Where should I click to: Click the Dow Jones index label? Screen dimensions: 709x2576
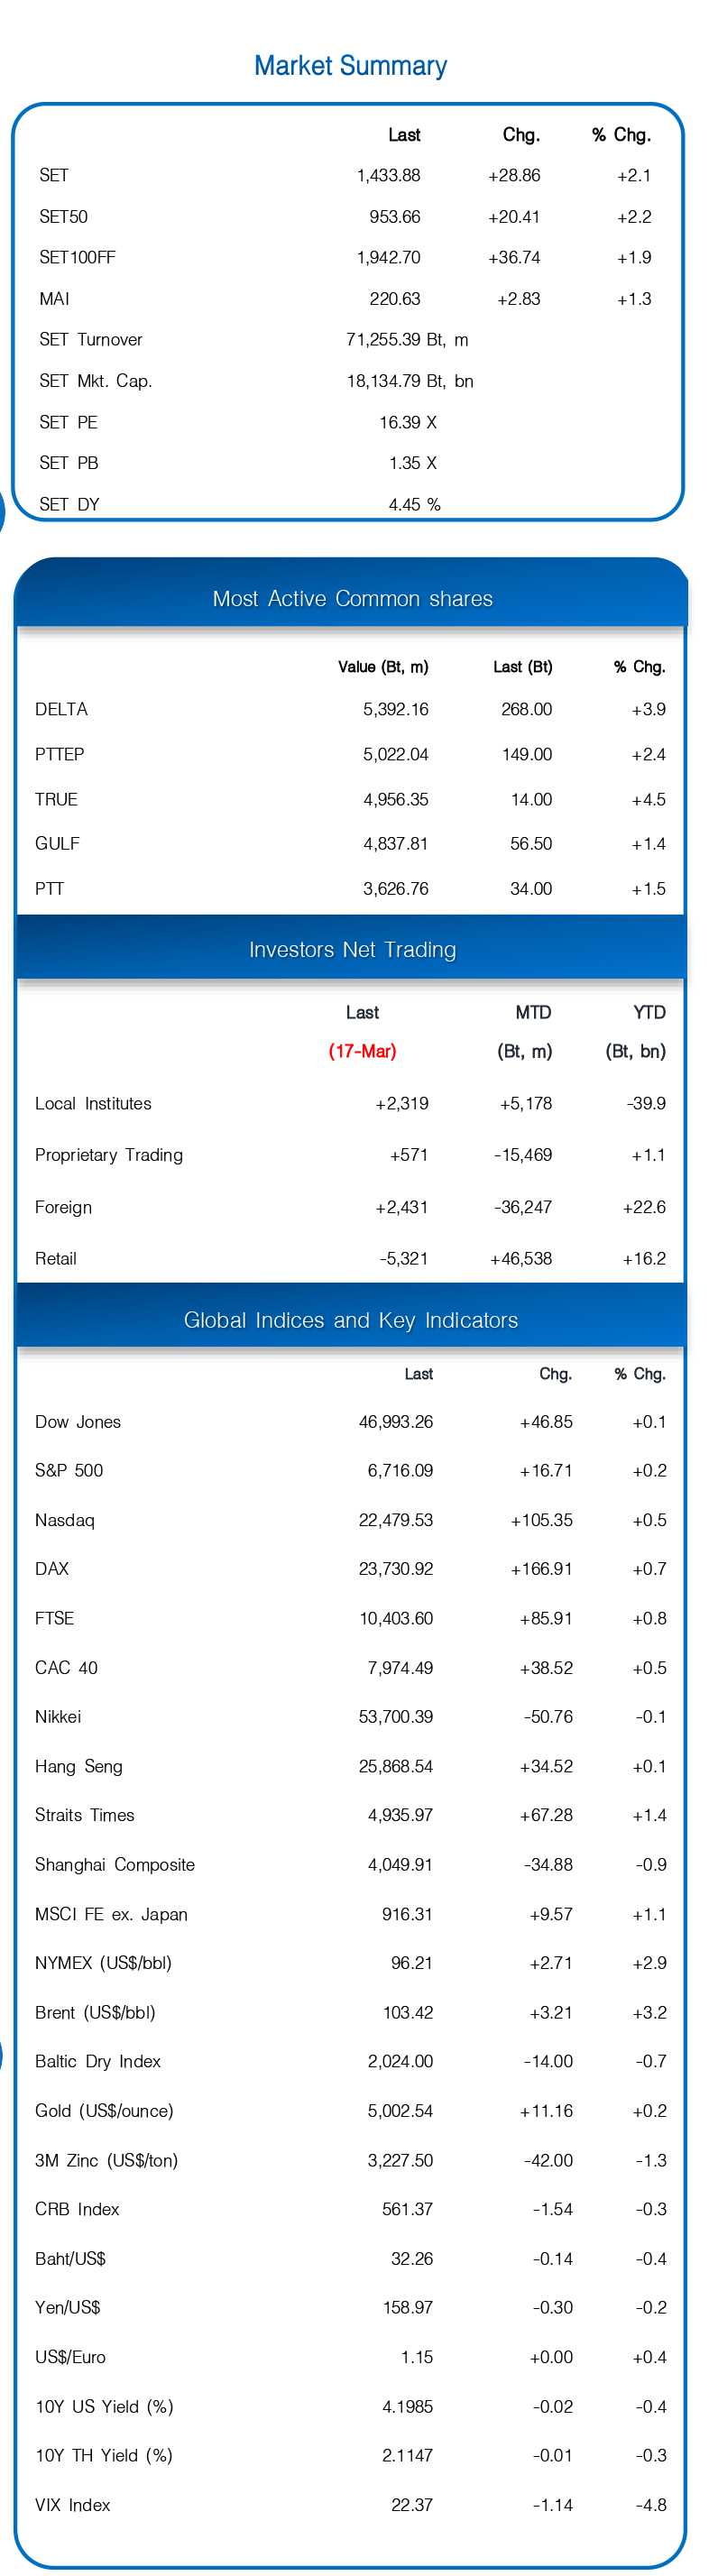[x=77, y=1422]
